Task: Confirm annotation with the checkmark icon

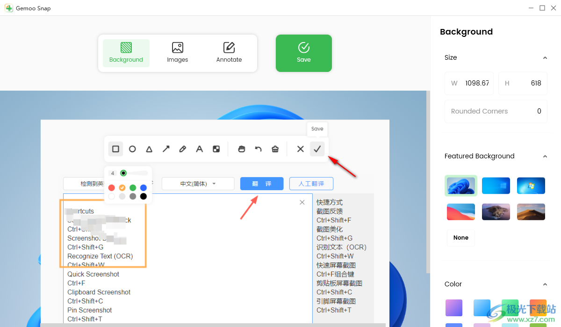Action: point(317,149)
